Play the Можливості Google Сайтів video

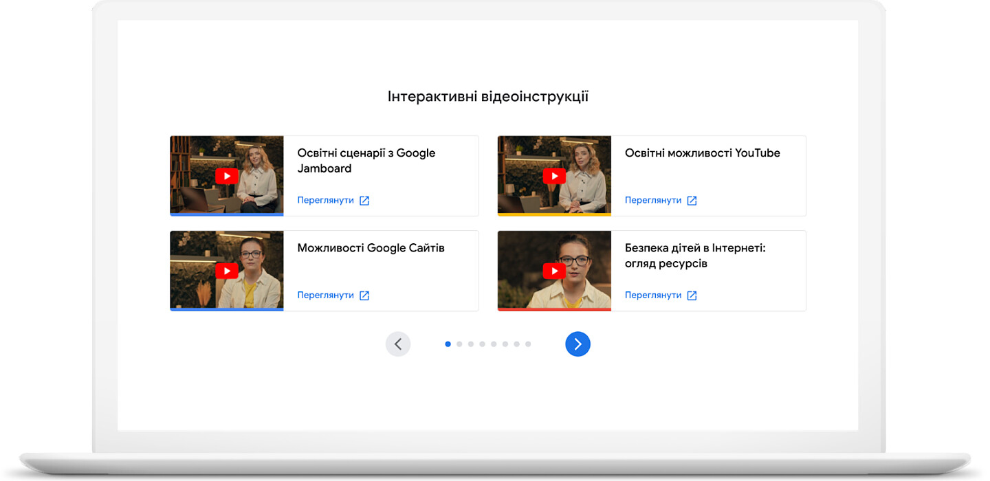[227, 271]
